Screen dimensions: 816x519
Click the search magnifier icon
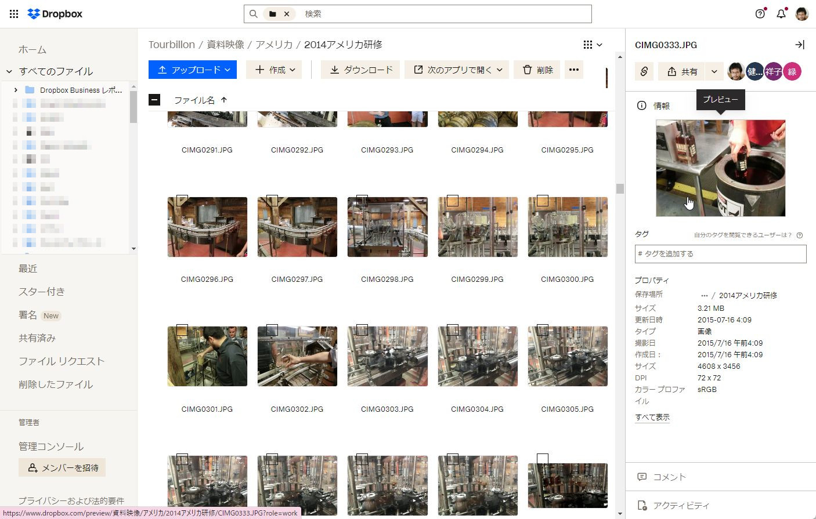click(x=254, y=14)
